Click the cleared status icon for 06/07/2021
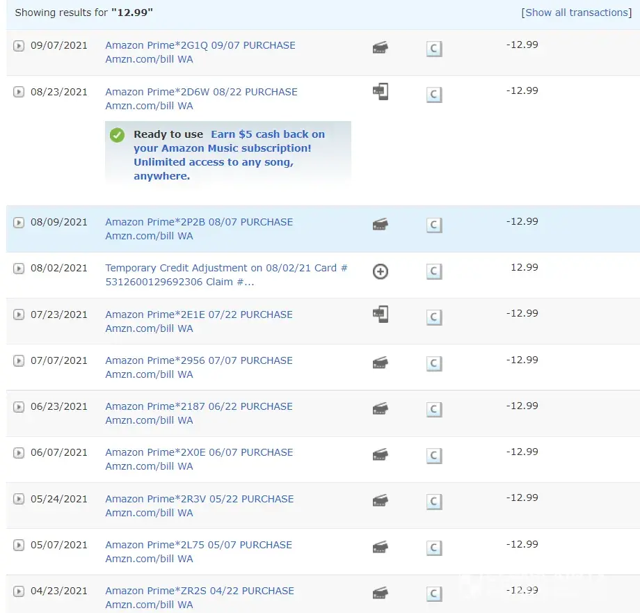 coord(434,456)
